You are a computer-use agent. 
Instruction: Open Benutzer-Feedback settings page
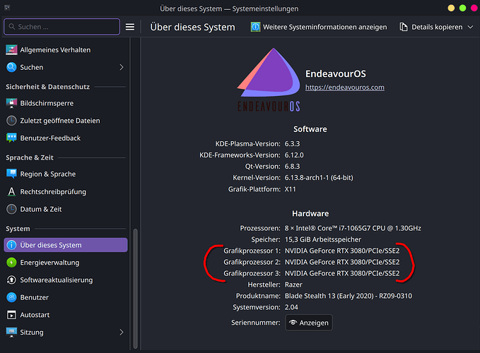pyautogui.click(x=66, y=138)
